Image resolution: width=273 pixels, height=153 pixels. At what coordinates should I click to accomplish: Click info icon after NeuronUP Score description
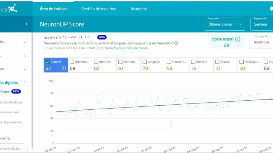coord(176,43)
